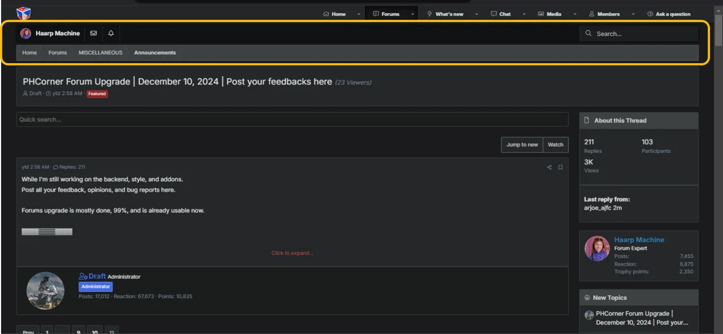Click the 'Reaction: 6,875' row in the sidebar
The width and height of the screenshot is (723, 334).
[654, 264]
